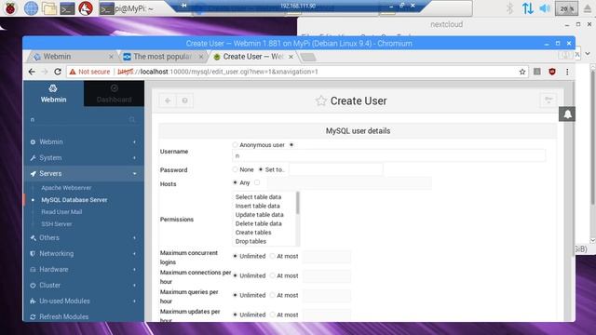
Task: Bookmark this page with the star
Action: [522, 72]
